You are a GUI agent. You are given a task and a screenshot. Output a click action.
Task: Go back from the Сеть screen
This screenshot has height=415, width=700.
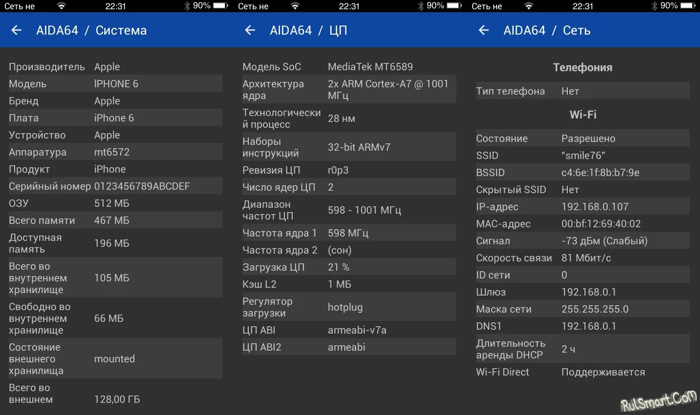click(x=484, y=30)
